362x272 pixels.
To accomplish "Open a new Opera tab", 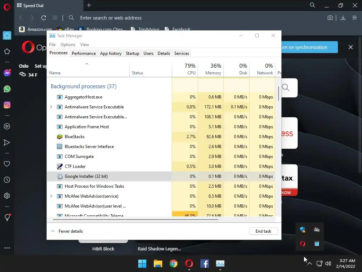I will (x=89, y=5).
